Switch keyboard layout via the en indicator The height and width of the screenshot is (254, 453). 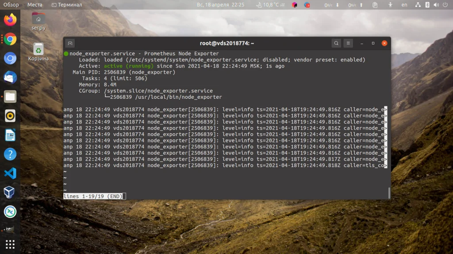coord(404,4)
